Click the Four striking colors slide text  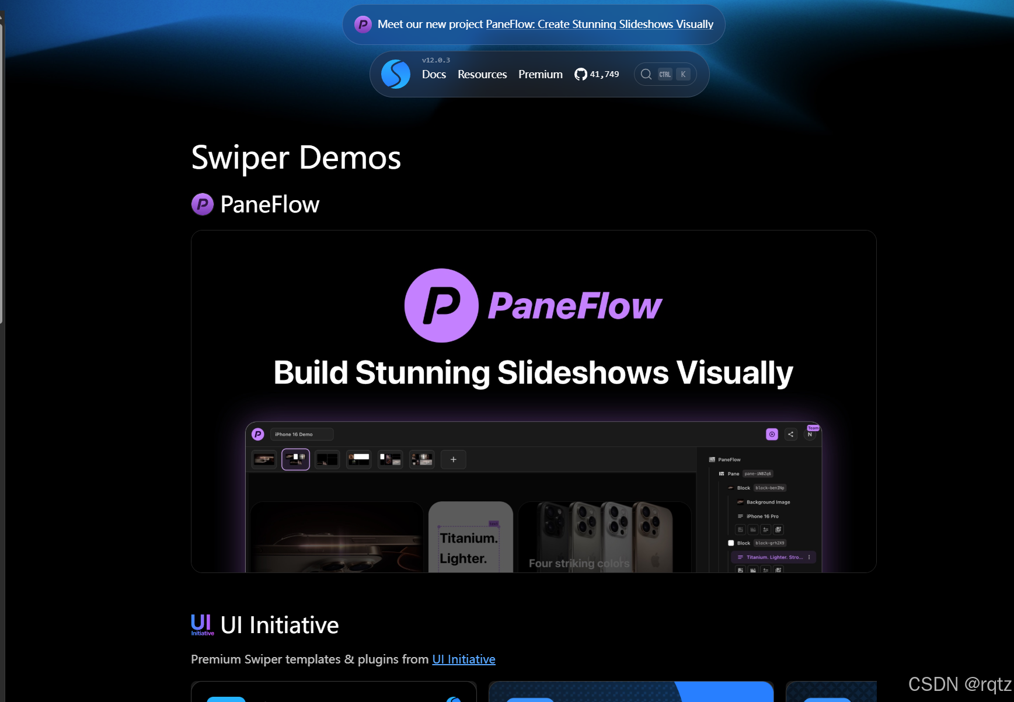pos(579,563)
